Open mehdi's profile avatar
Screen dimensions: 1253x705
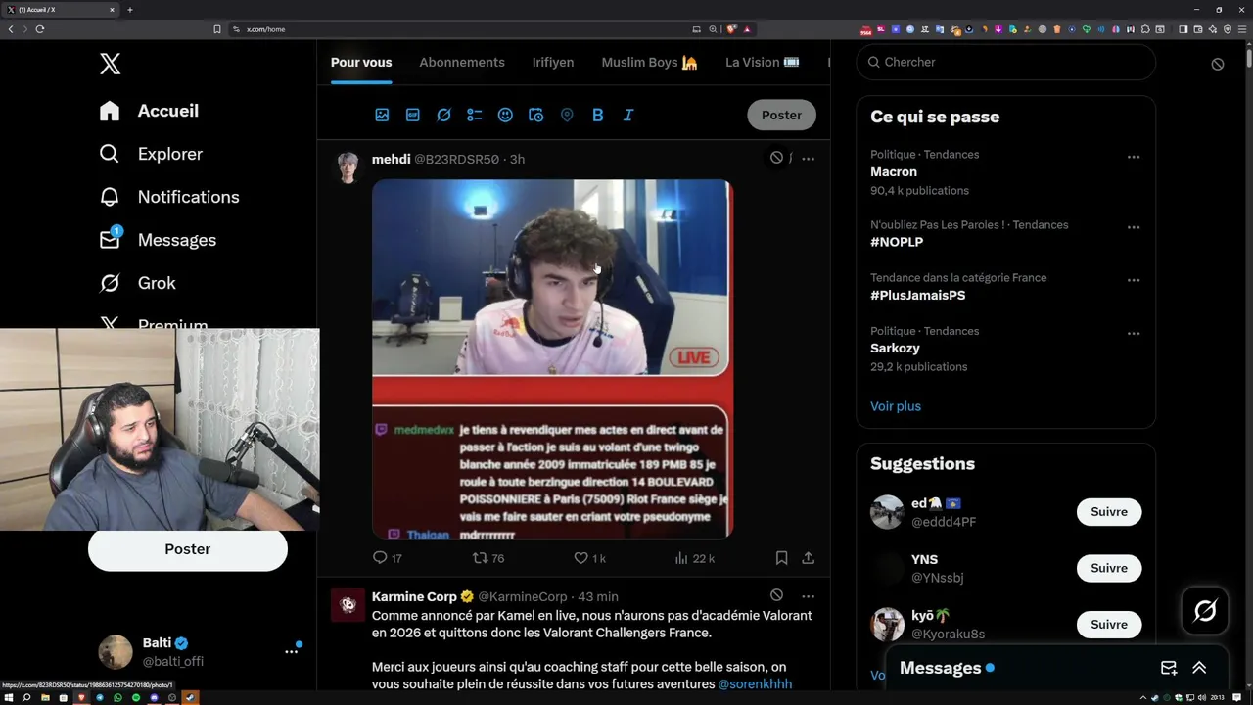point(348,167)
